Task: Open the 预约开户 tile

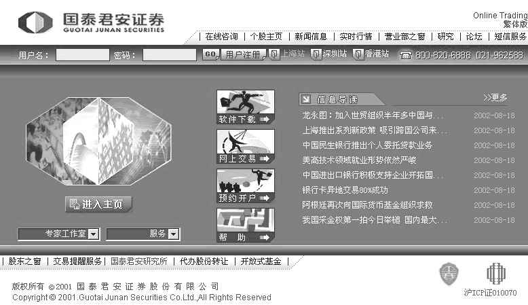Action: tap(246, 186)
